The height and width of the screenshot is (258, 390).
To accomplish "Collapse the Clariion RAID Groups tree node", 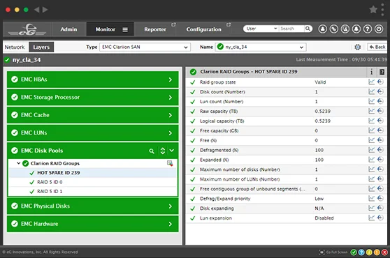I will coord(18,163).
